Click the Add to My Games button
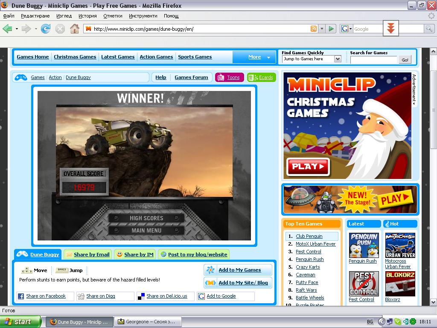 click(239, 270)
